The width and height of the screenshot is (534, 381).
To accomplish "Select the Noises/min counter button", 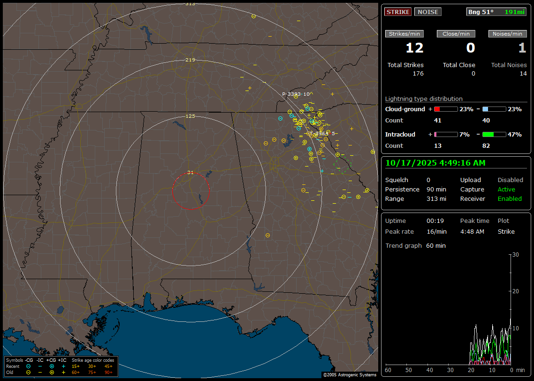I will (507, 34).
